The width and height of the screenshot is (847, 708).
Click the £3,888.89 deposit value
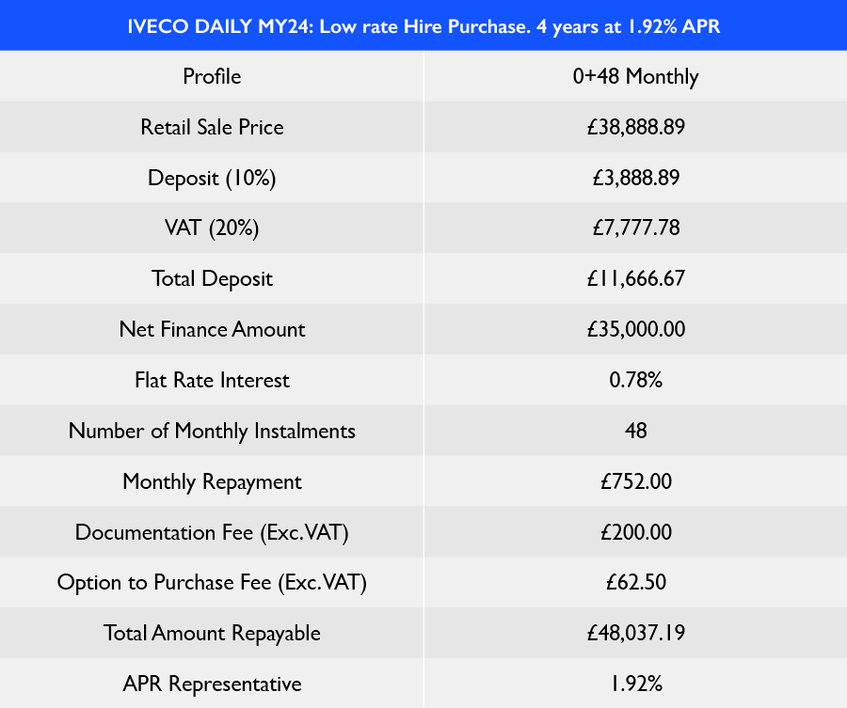pyautogui.click(x=635, y=178)
